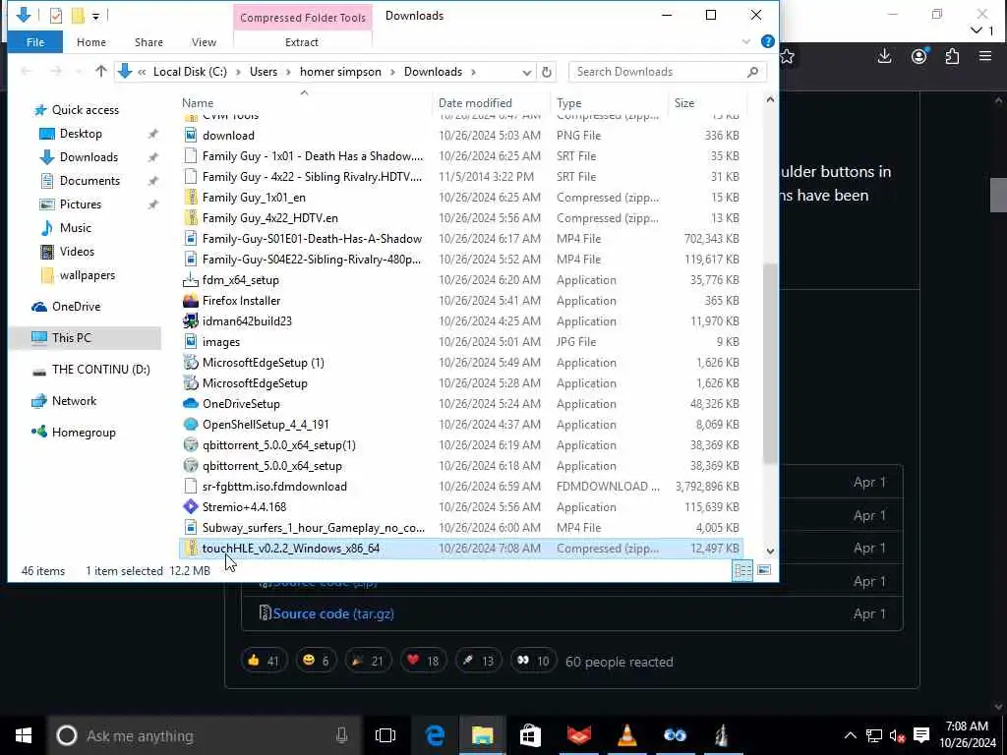Select the fdm_x64_setup file icon
Image resolution: width=1007 pixels, height=755 pixels.
tap(191, 280)
